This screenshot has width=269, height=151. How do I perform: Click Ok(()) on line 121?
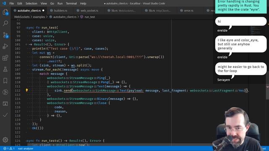tap(38, 128)
